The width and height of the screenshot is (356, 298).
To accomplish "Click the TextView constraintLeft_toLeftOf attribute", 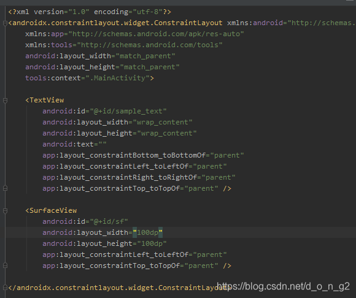I will [134, 166].
